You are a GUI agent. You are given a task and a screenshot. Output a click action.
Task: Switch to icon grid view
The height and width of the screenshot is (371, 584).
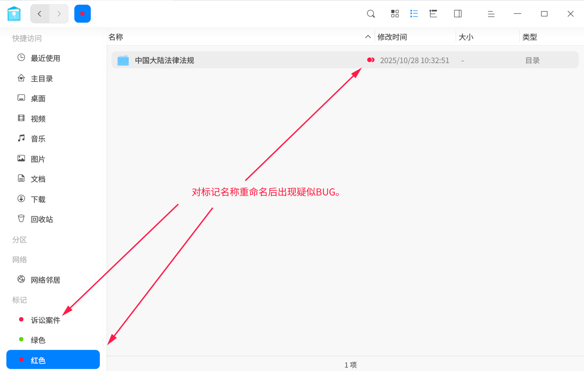pos(395,14)
